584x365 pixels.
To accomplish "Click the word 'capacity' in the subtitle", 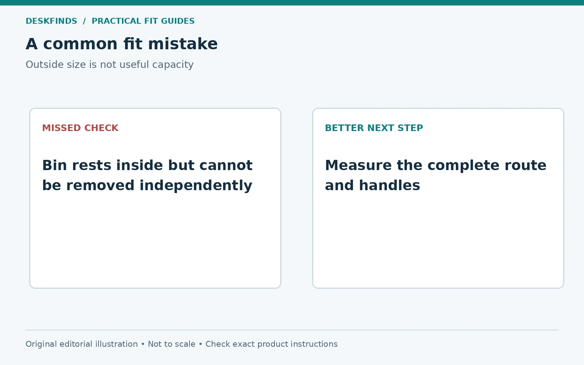I will (x=173, y=65).
